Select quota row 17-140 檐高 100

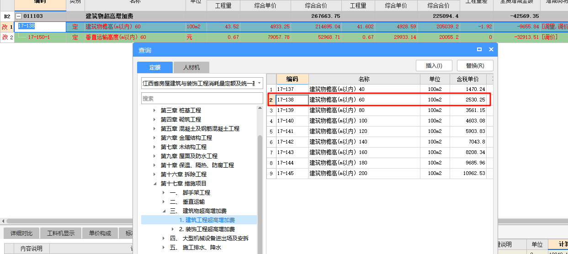(379, 121)
